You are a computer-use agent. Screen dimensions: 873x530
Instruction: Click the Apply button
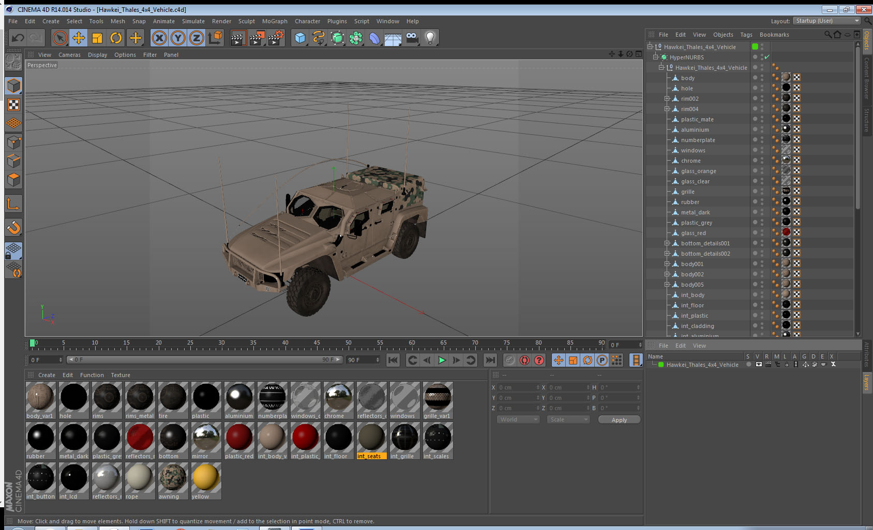tap(619, 420)
